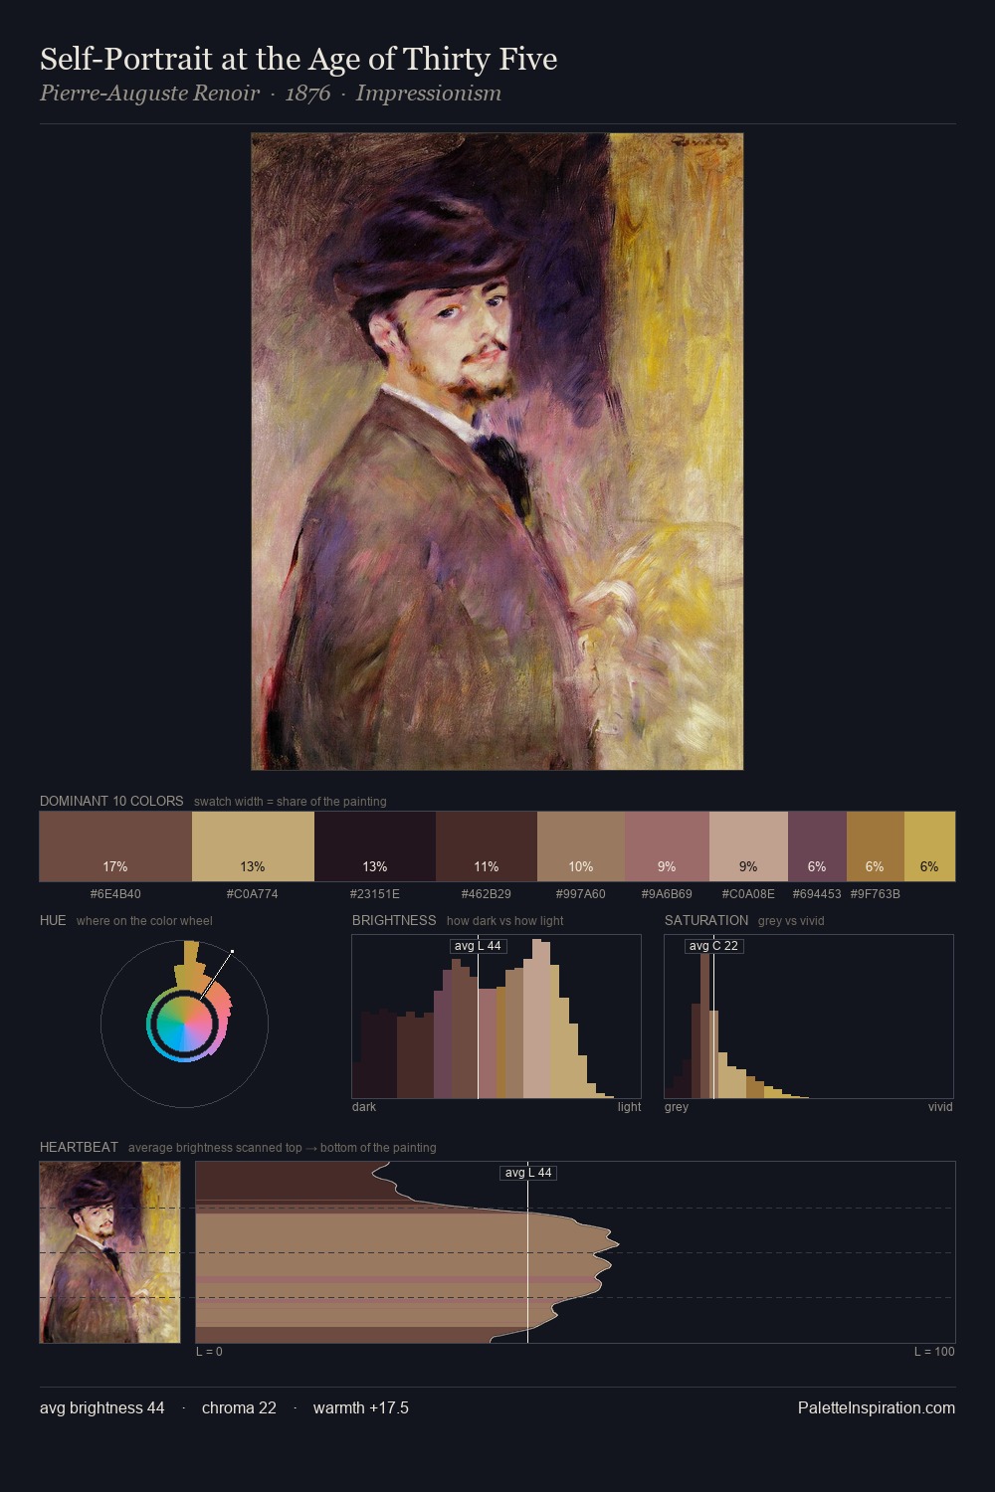Screen dimensions: 995x1492
Task: Click the 'grey' saturation axis label
Action: 677,1107
